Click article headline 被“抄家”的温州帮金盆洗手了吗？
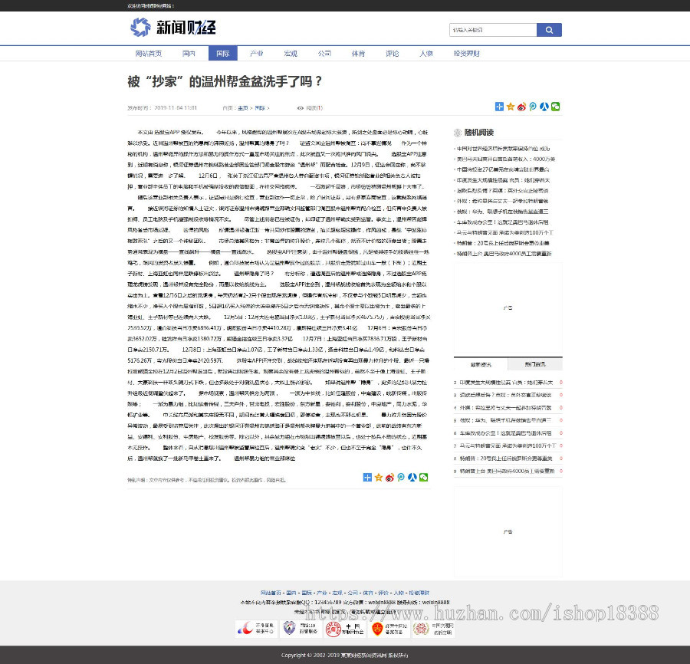Screen dimensions: 690x664 (225, 81)
